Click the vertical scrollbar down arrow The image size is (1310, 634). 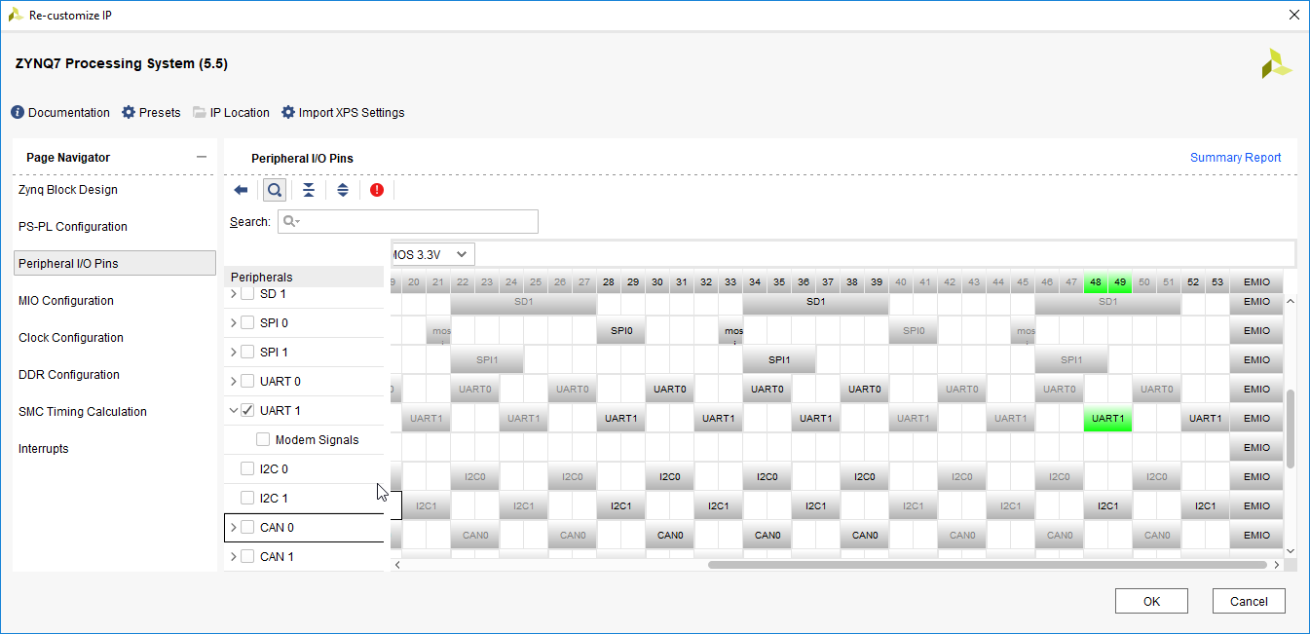[1291, 551]
